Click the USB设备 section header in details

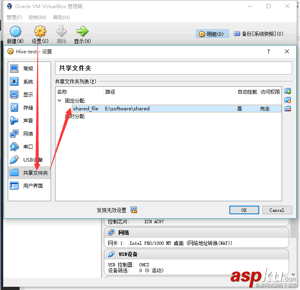tap(196, 254)
